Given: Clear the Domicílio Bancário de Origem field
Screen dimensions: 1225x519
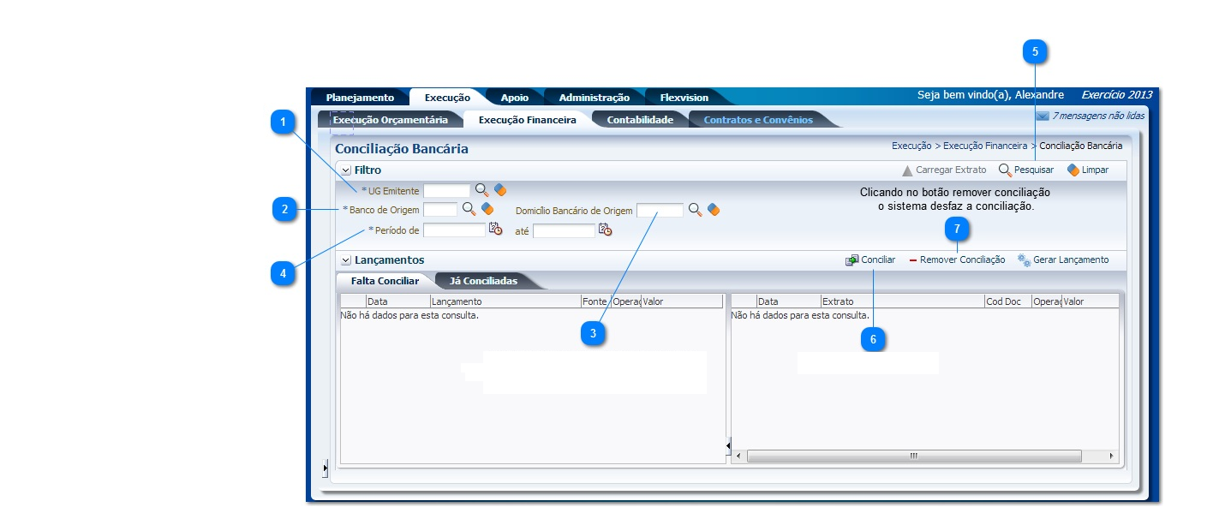Looking at the screenshot, I should [713, 210].
